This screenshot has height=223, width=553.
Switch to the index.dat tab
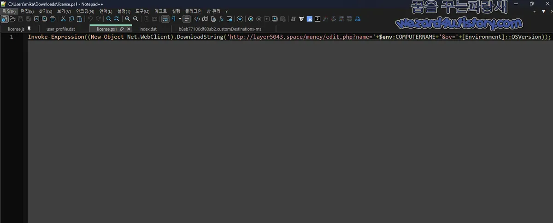pyautogui.click(x=148, y=29)
